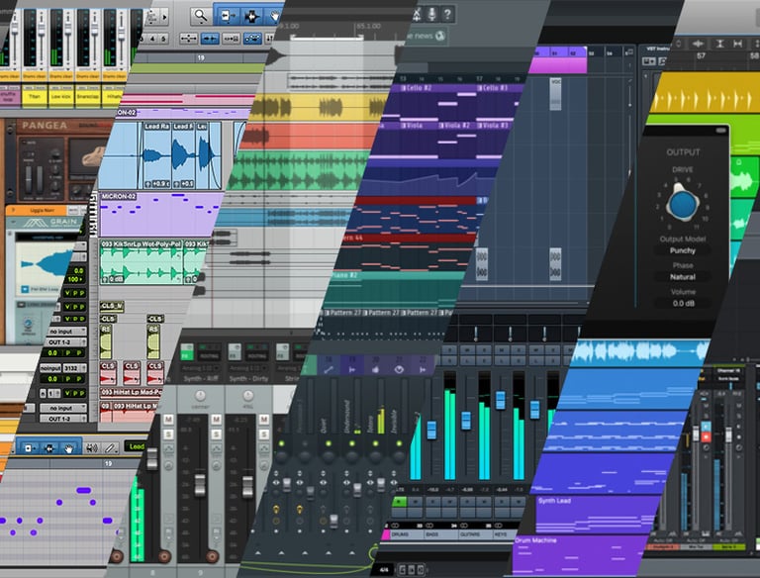Screen dimensions: 760x578
Task: Click the 'Low Kick' channel name label
Action: (x=60, y=96)
